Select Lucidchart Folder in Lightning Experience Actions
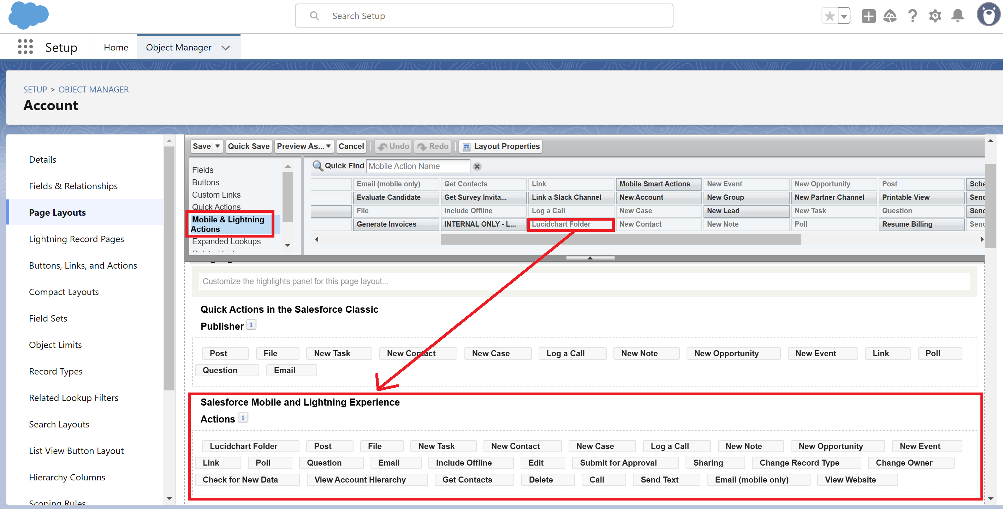The width and height of the screenshot is (1003, 509). (x=250, y=446)
